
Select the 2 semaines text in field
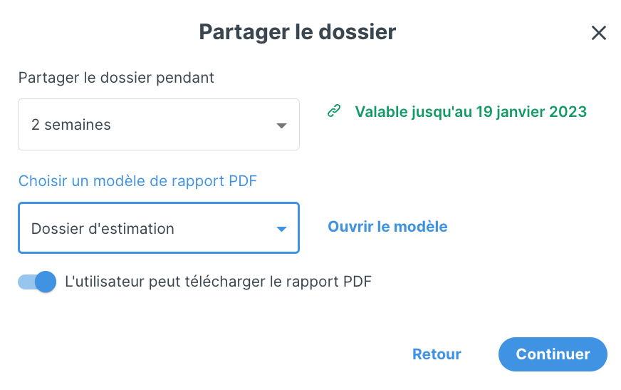coord(71,125)
